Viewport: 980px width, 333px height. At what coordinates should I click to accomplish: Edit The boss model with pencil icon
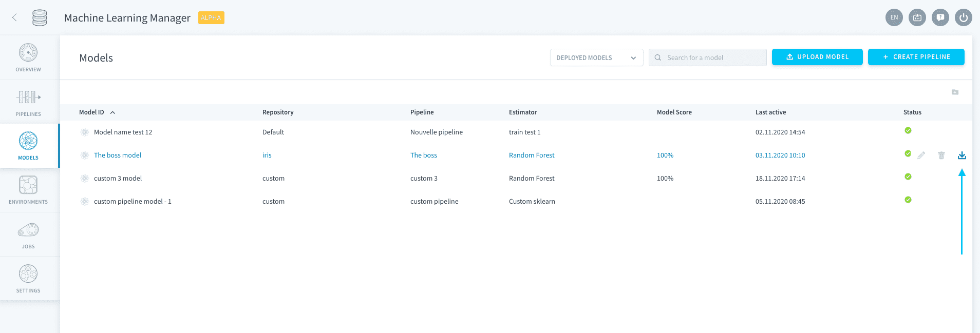pyautogui.click(x=921, y=155)
